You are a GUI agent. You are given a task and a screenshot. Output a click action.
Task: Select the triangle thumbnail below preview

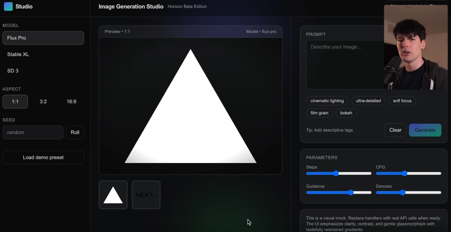click(x=113, y=195)
